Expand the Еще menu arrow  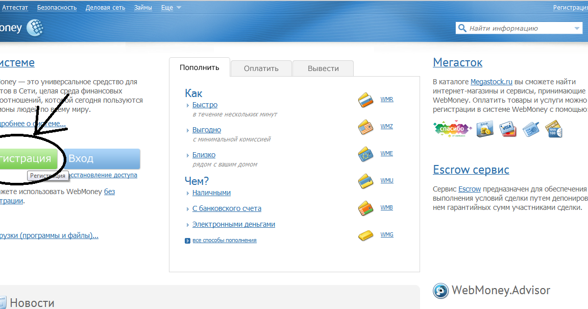[179, 8]
